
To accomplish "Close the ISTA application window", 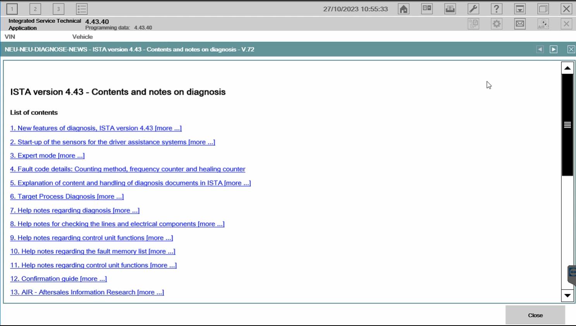I will point(566,9).
